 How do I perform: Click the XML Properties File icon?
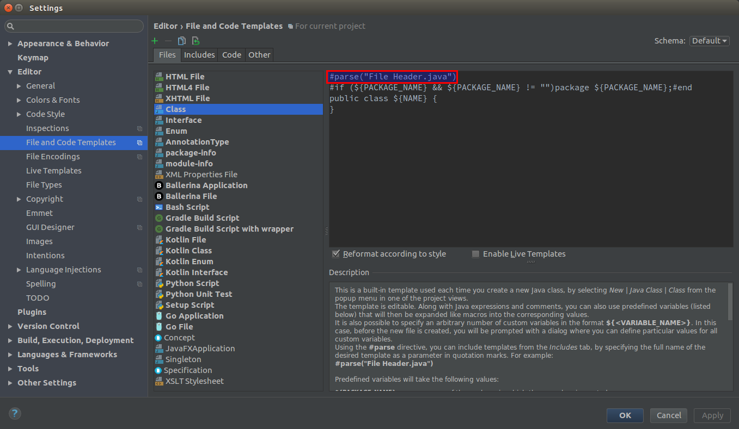[159, 175]
